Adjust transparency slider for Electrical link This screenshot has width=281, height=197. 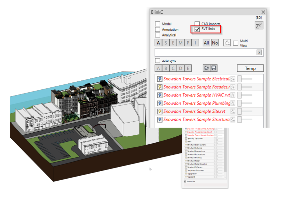tap(245, 79)
